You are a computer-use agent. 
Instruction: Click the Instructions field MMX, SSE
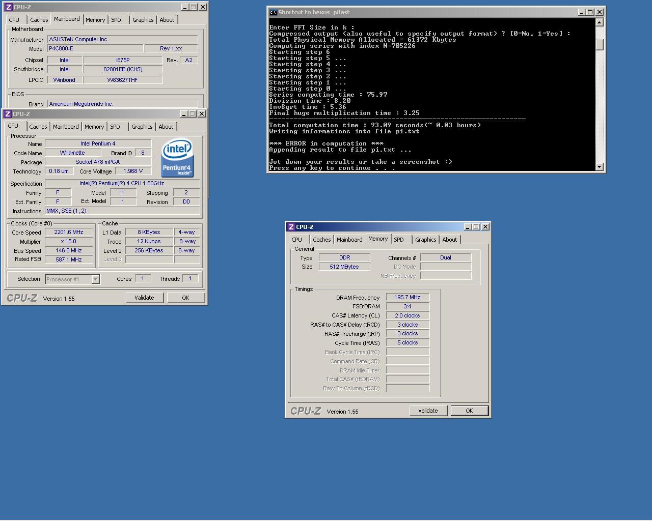coord(122,211)
